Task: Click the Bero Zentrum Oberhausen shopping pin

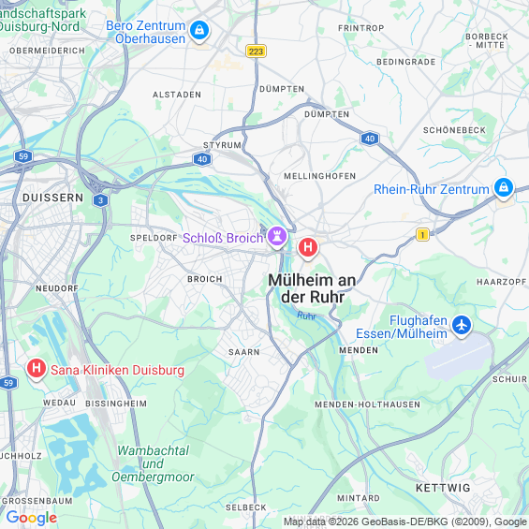Action: click(199, 31)
